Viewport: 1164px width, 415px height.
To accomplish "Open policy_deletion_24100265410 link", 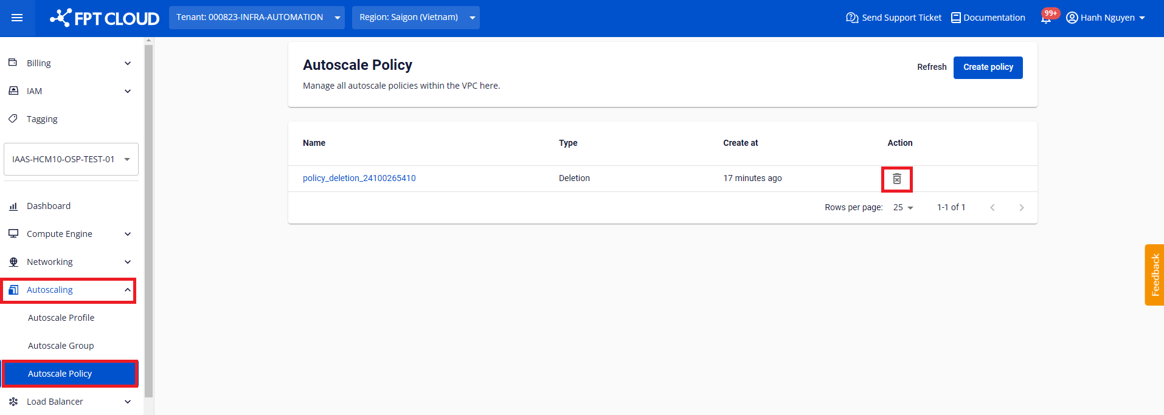I will tap(359, 178).
